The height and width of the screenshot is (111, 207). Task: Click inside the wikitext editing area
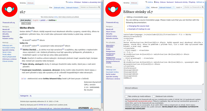164,59
